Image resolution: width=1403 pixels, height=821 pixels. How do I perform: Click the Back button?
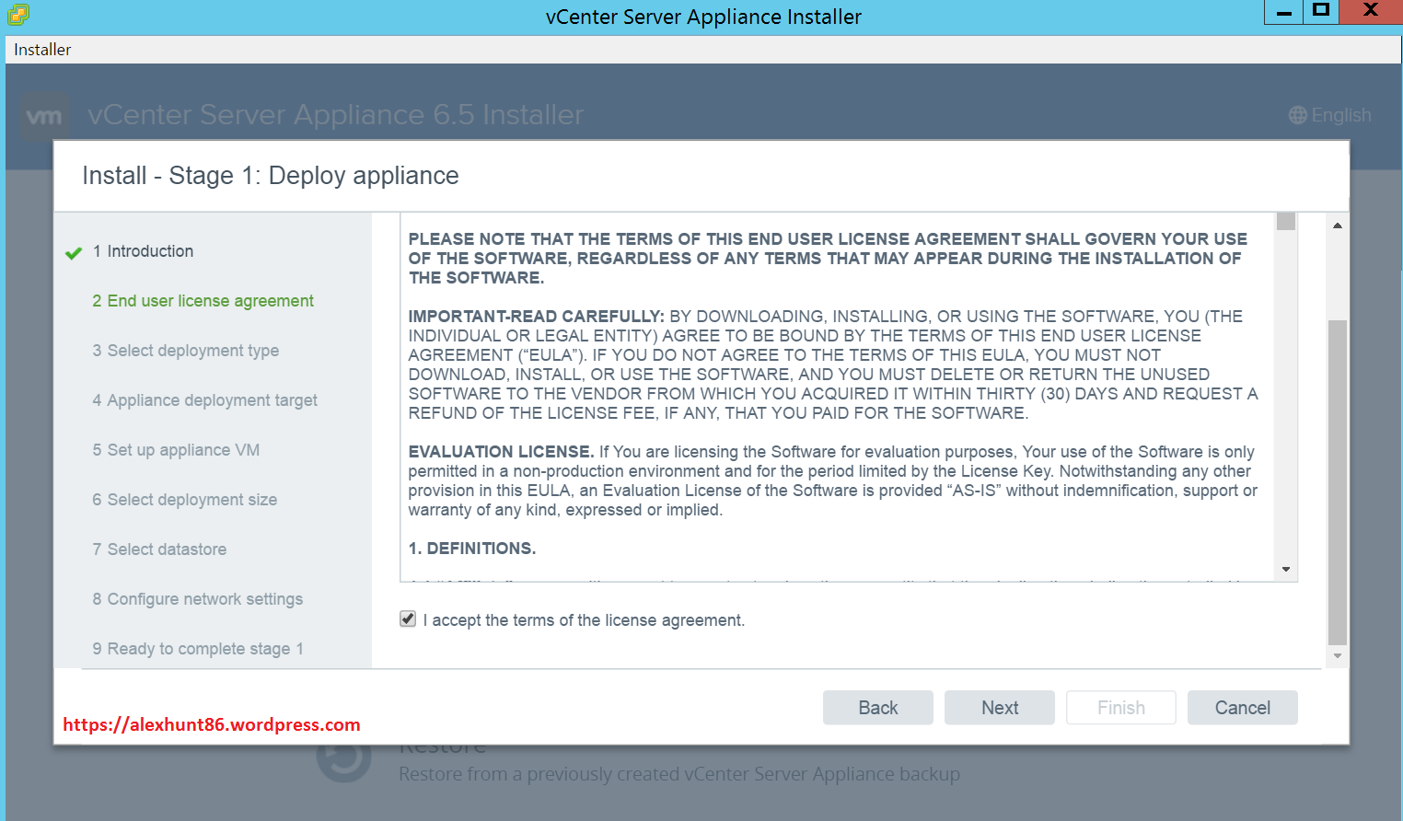878,708
